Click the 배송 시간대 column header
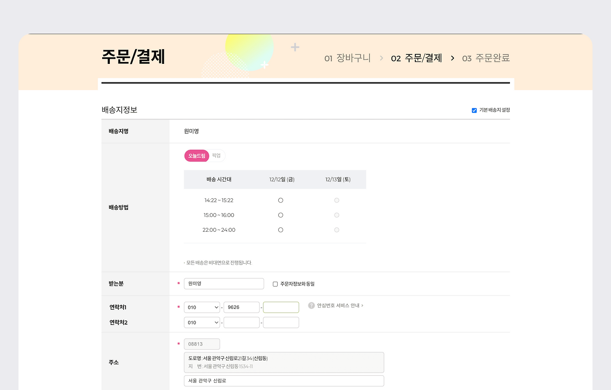611x390 pixels. point(219,180)
